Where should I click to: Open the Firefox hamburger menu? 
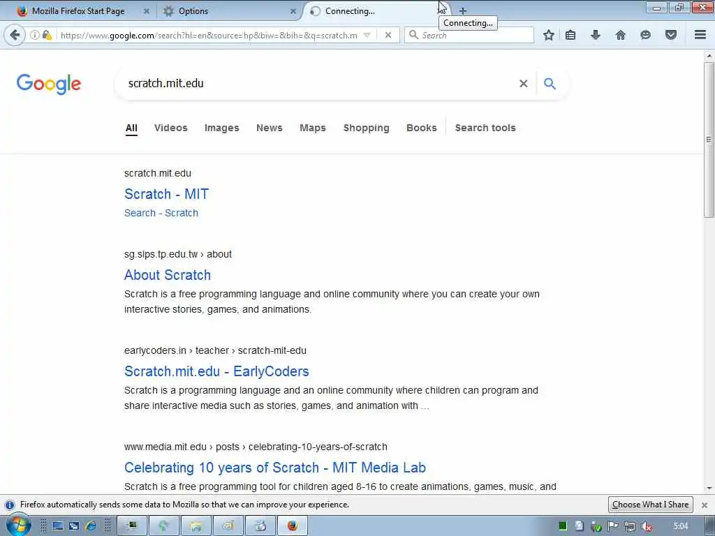700,35
